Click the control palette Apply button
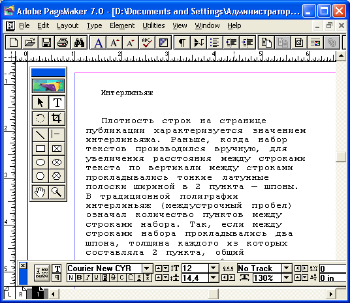The image size is (350, 303). pyautogui.click(x=42, y=273)
